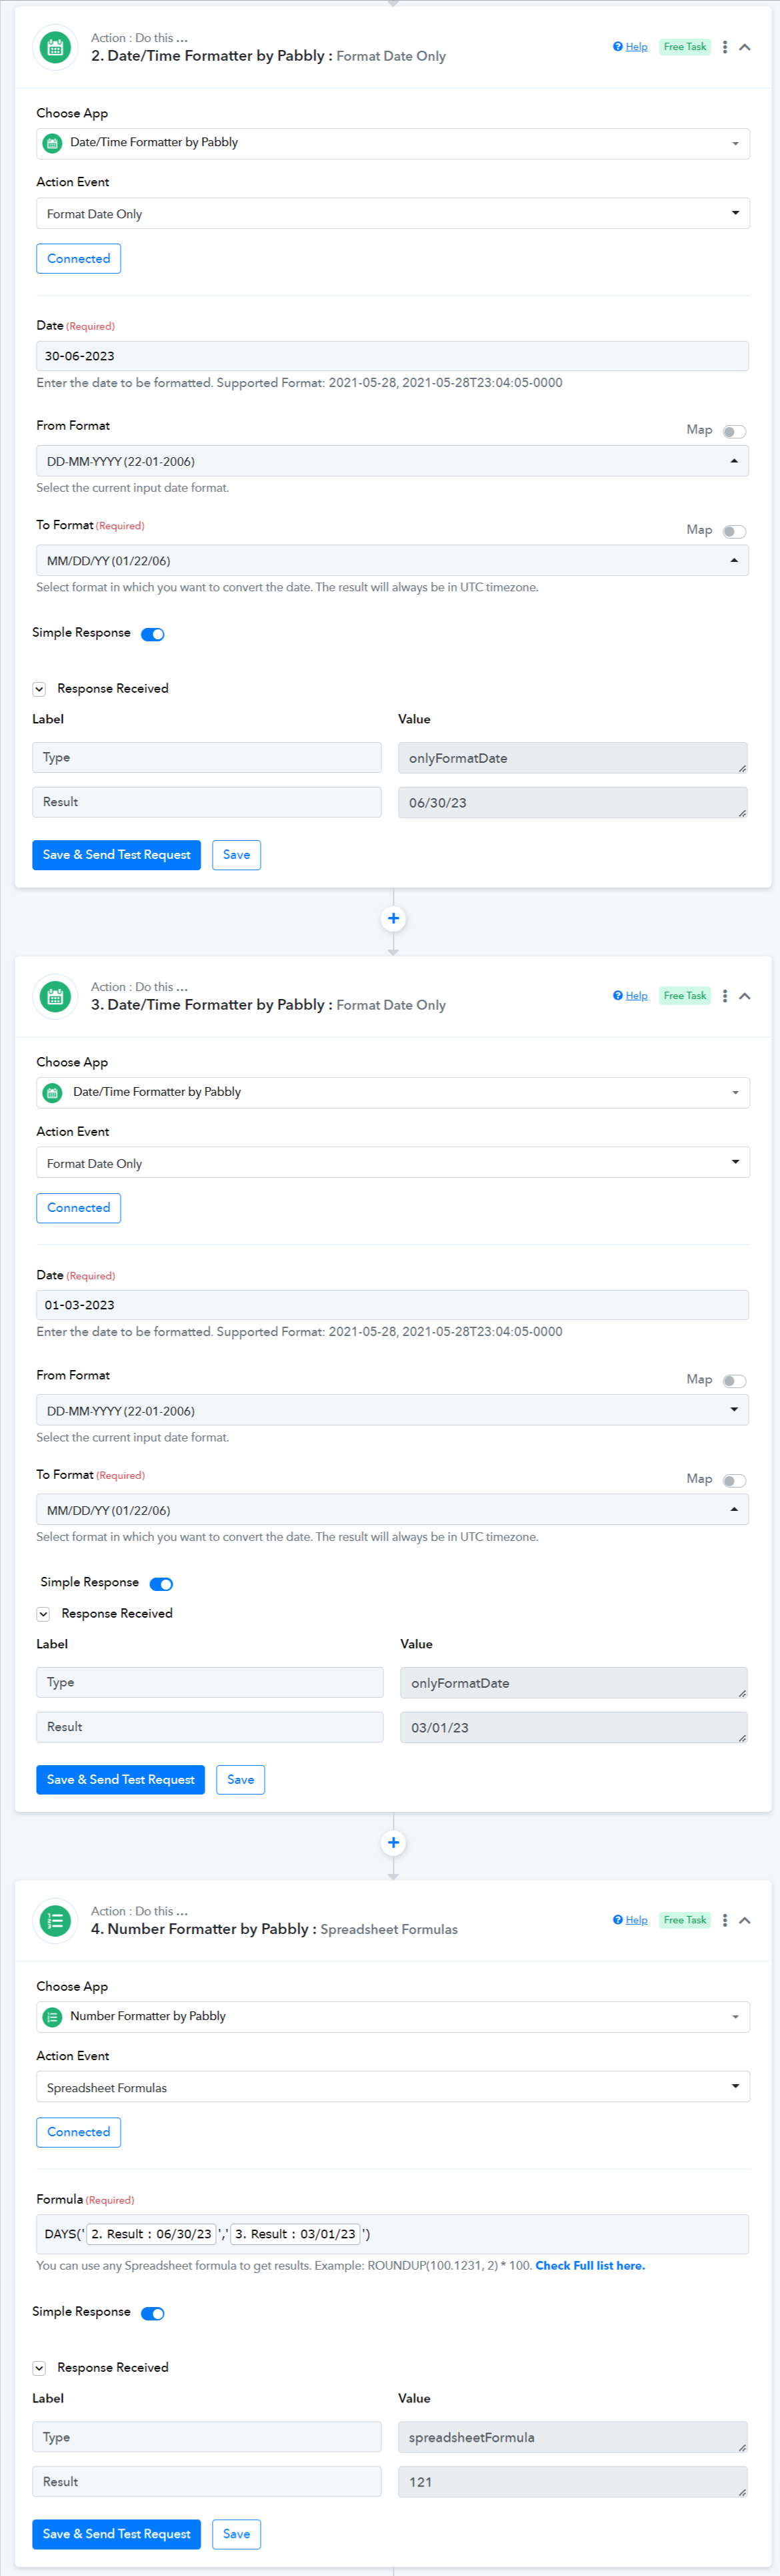Click Save & Send Test Request in step 3

click(x=120, y=1780)
